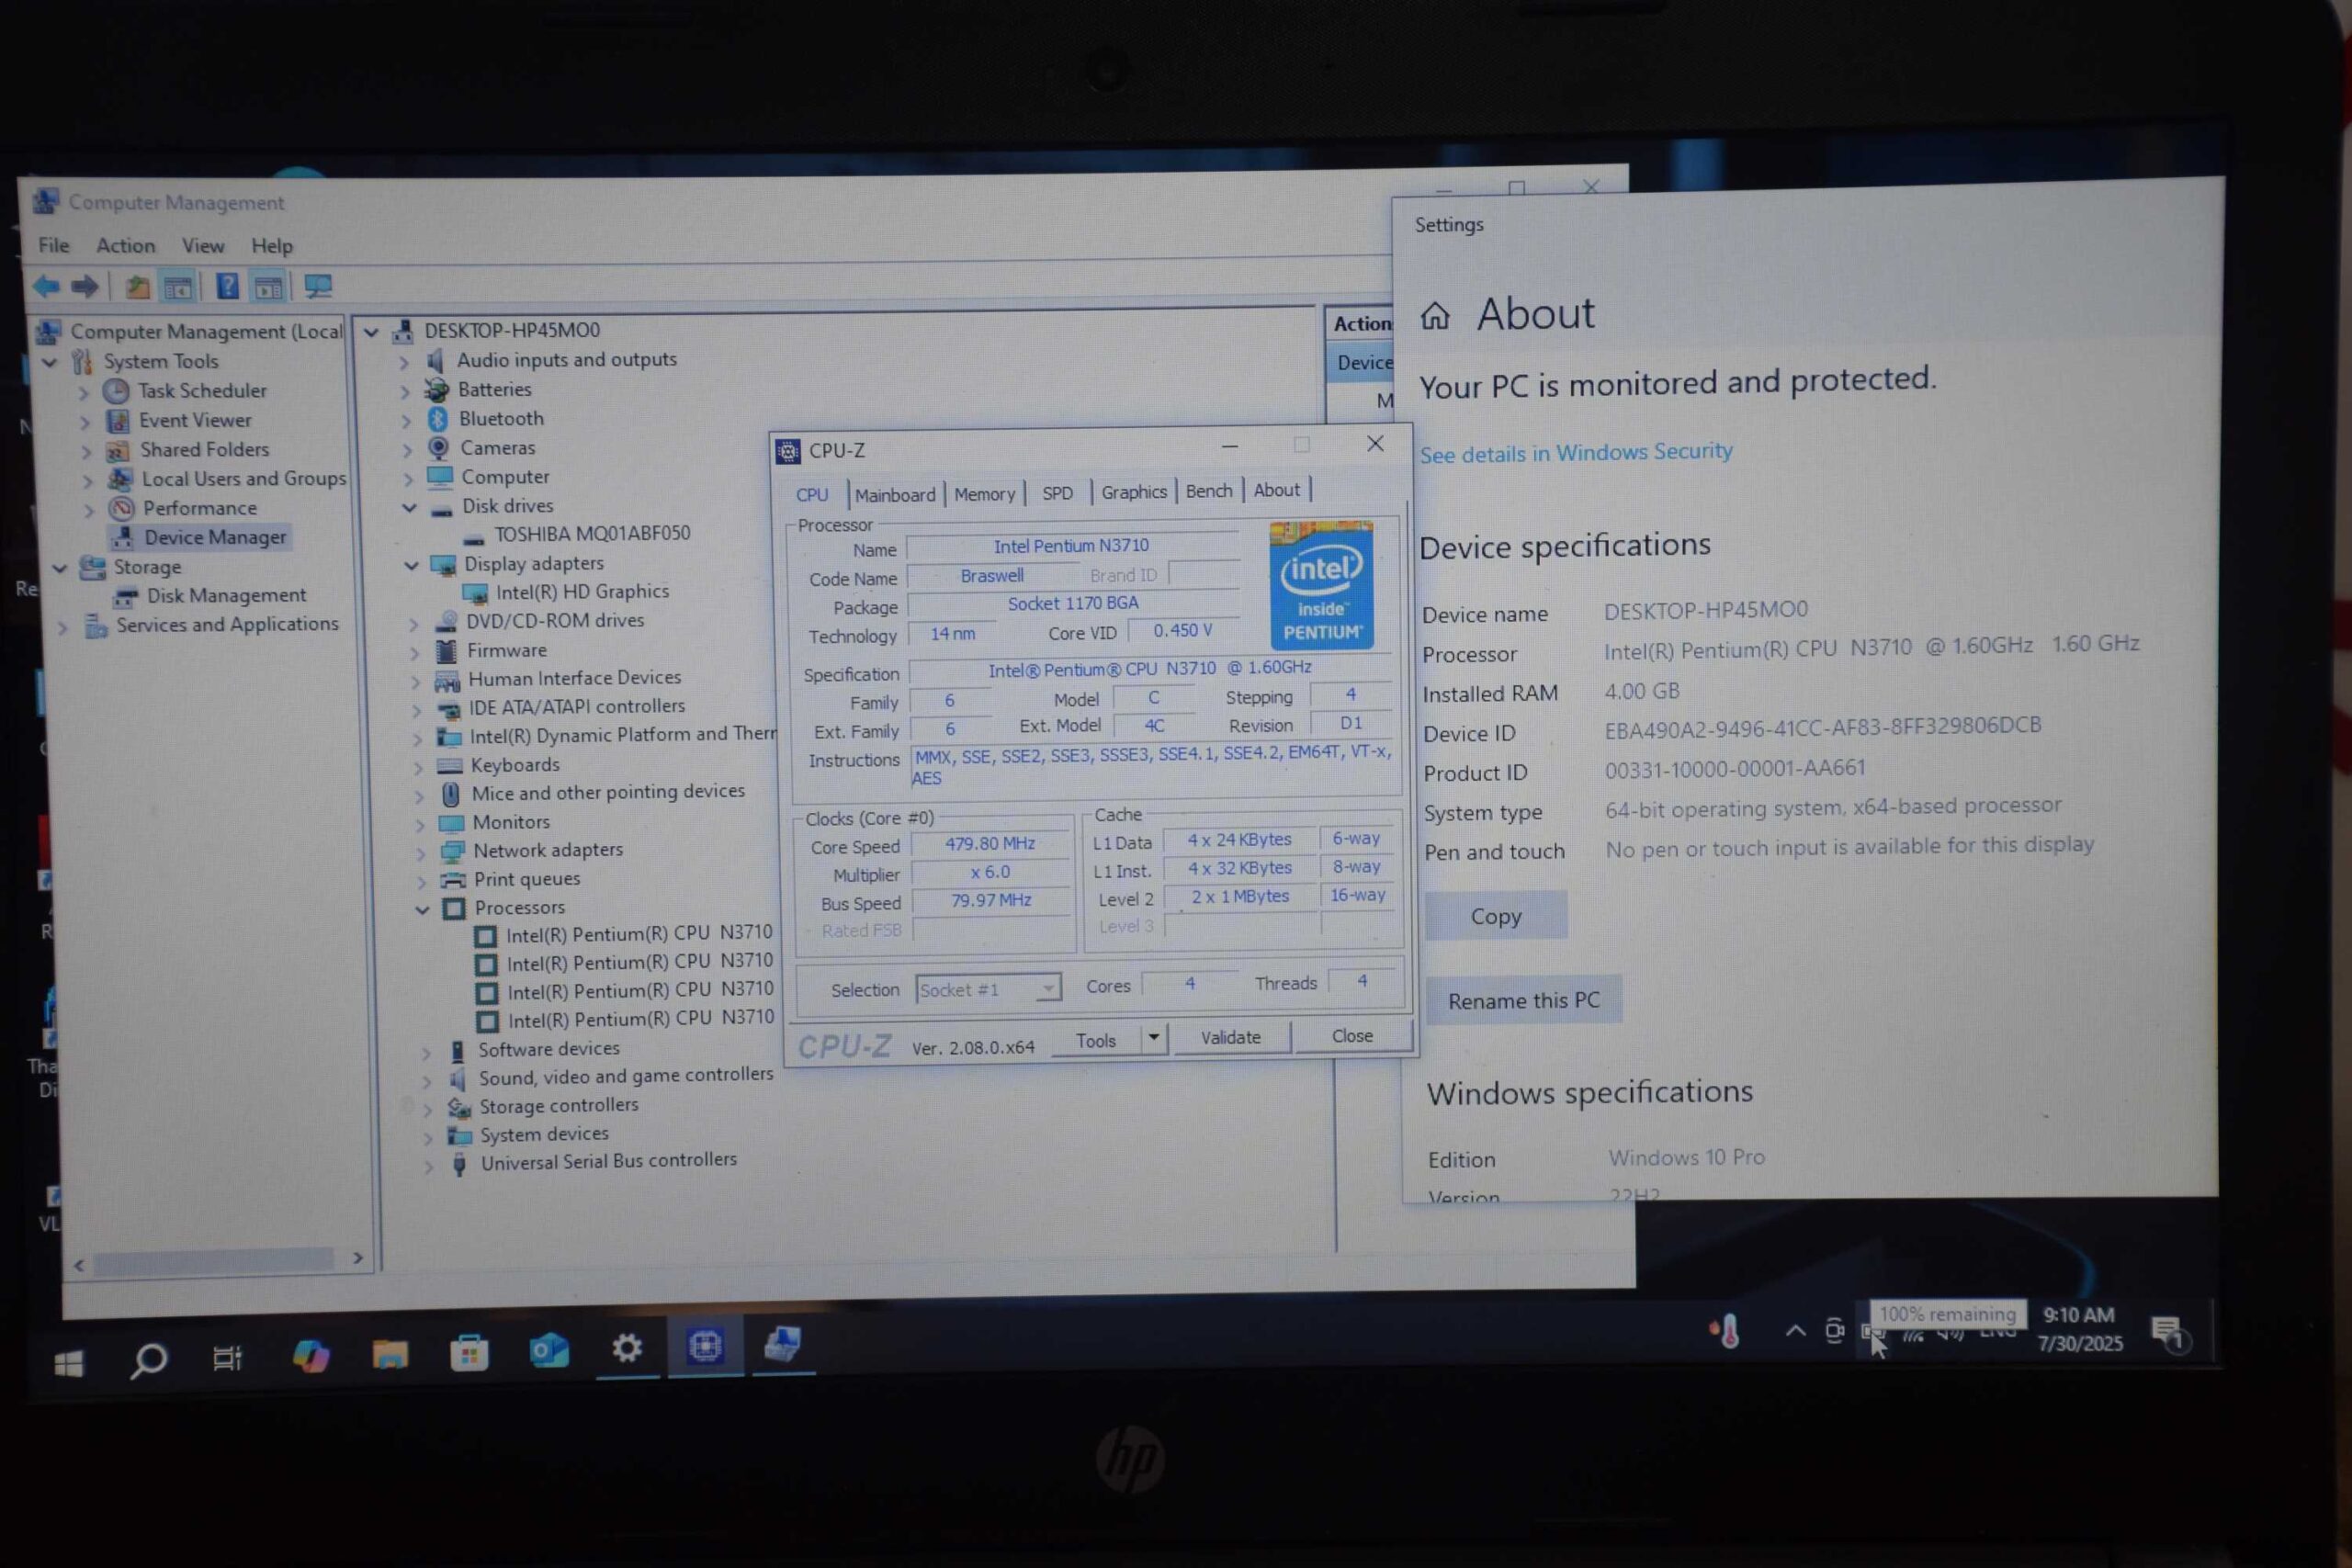Click Rename this PC button
Viewport: 2352px width, 1568px height.
click(1523, 1000)
